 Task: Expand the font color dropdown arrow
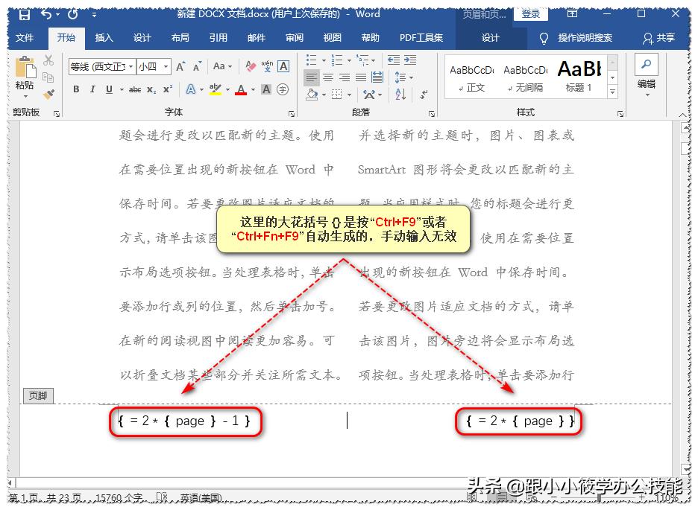(x=252, y=89)
